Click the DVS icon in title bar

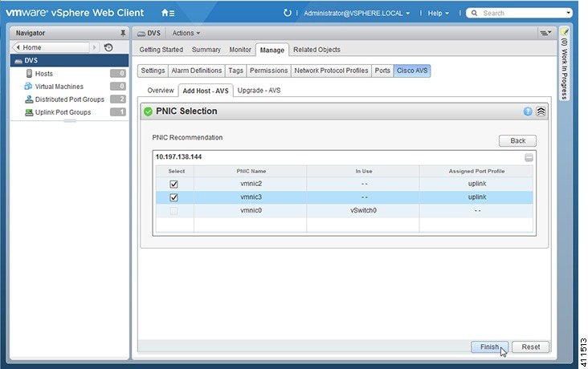(141, 34)
